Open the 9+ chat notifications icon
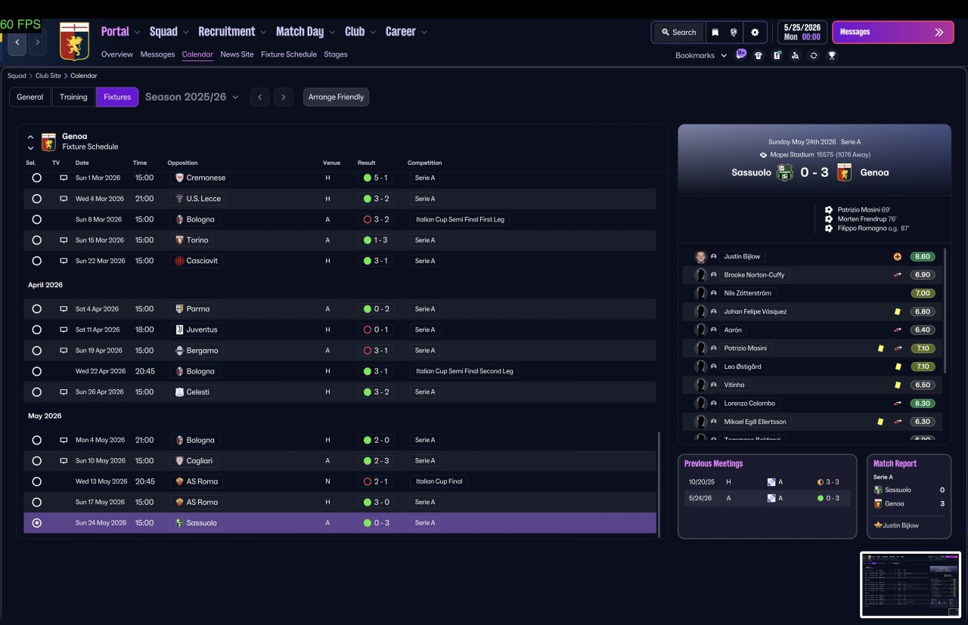 click(x=741, y=54)
